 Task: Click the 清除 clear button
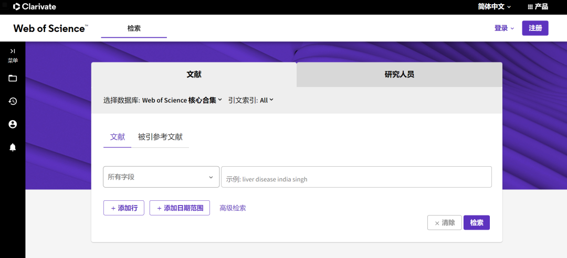[x=445, y=222]
